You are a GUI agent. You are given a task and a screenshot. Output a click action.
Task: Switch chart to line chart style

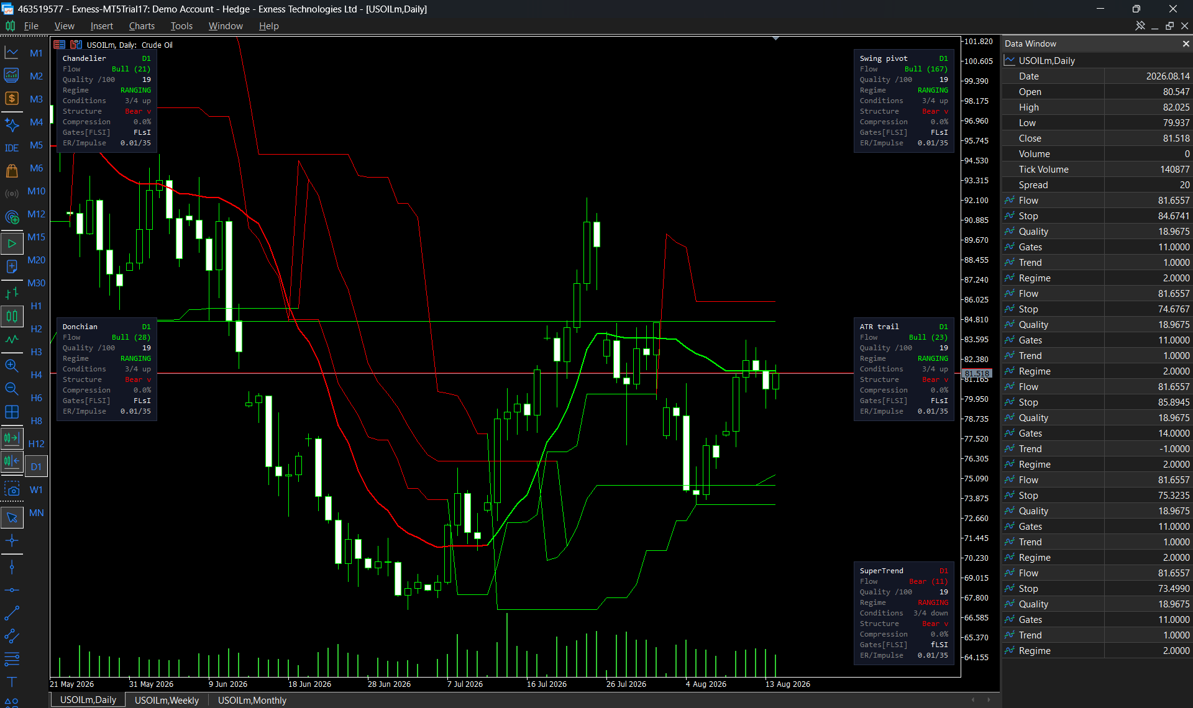(x=12, y=339)
